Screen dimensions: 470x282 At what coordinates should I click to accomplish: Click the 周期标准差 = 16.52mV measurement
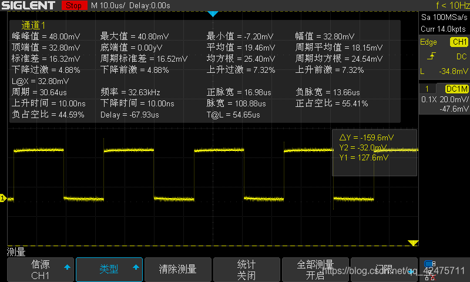(x=144, y=58)
